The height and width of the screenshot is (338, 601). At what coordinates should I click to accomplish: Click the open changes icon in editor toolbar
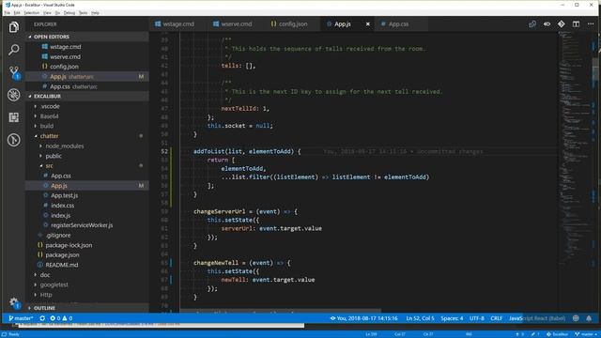coord(532,23)
